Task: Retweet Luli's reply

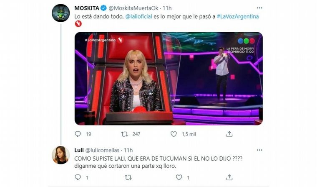Action: click(128, 177)
